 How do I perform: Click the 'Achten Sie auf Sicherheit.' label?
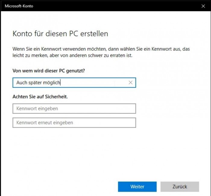[40, 97]
